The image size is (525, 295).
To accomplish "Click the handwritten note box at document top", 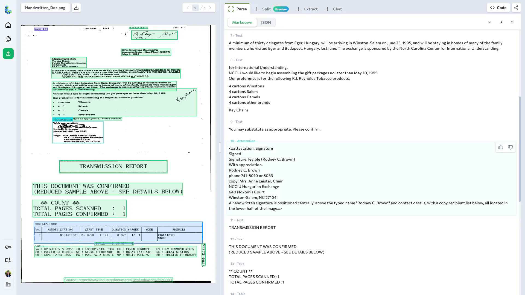I will pyautogui.click(x=154, y=35).
